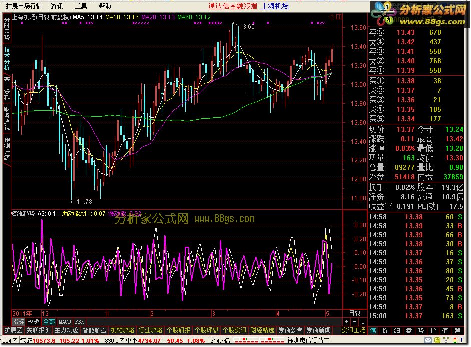This screenshot has height=347, width=471.
Task: Click the 卖⑤ 13.43 order row
Action: (x=416, y=32)
